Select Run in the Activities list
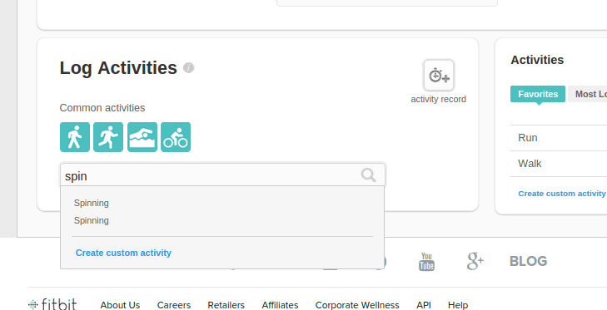This screenshot has width=607, height=310. (x=558, y=138)
